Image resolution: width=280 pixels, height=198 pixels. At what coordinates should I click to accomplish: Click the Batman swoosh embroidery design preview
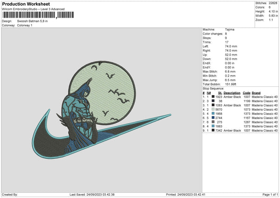coord(101,110)
